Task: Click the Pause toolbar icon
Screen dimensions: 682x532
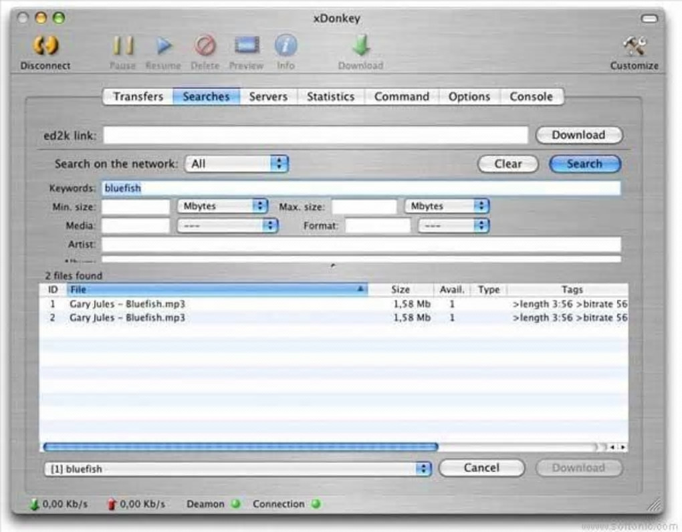Action: 123,45
